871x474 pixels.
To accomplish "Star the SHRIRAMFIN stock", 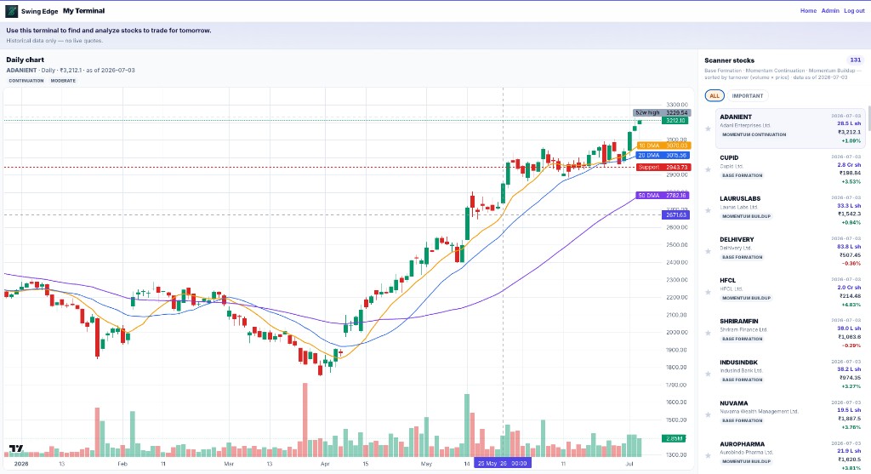I will pos(708,333).
